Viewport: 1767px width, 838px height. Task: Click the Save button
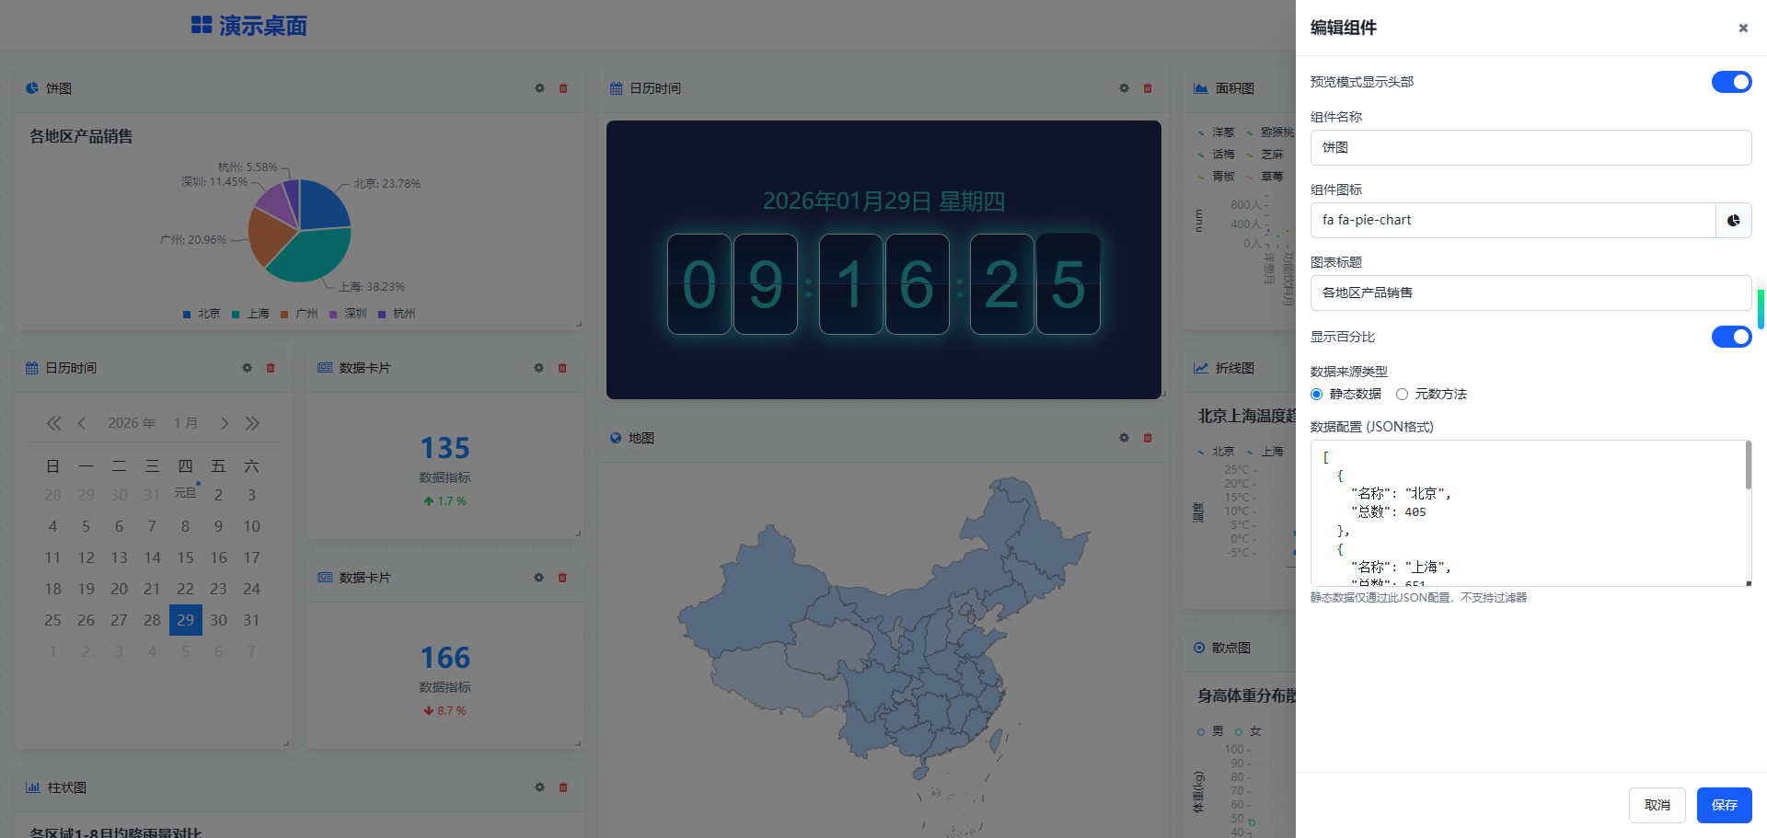(x=1724, y=805)
